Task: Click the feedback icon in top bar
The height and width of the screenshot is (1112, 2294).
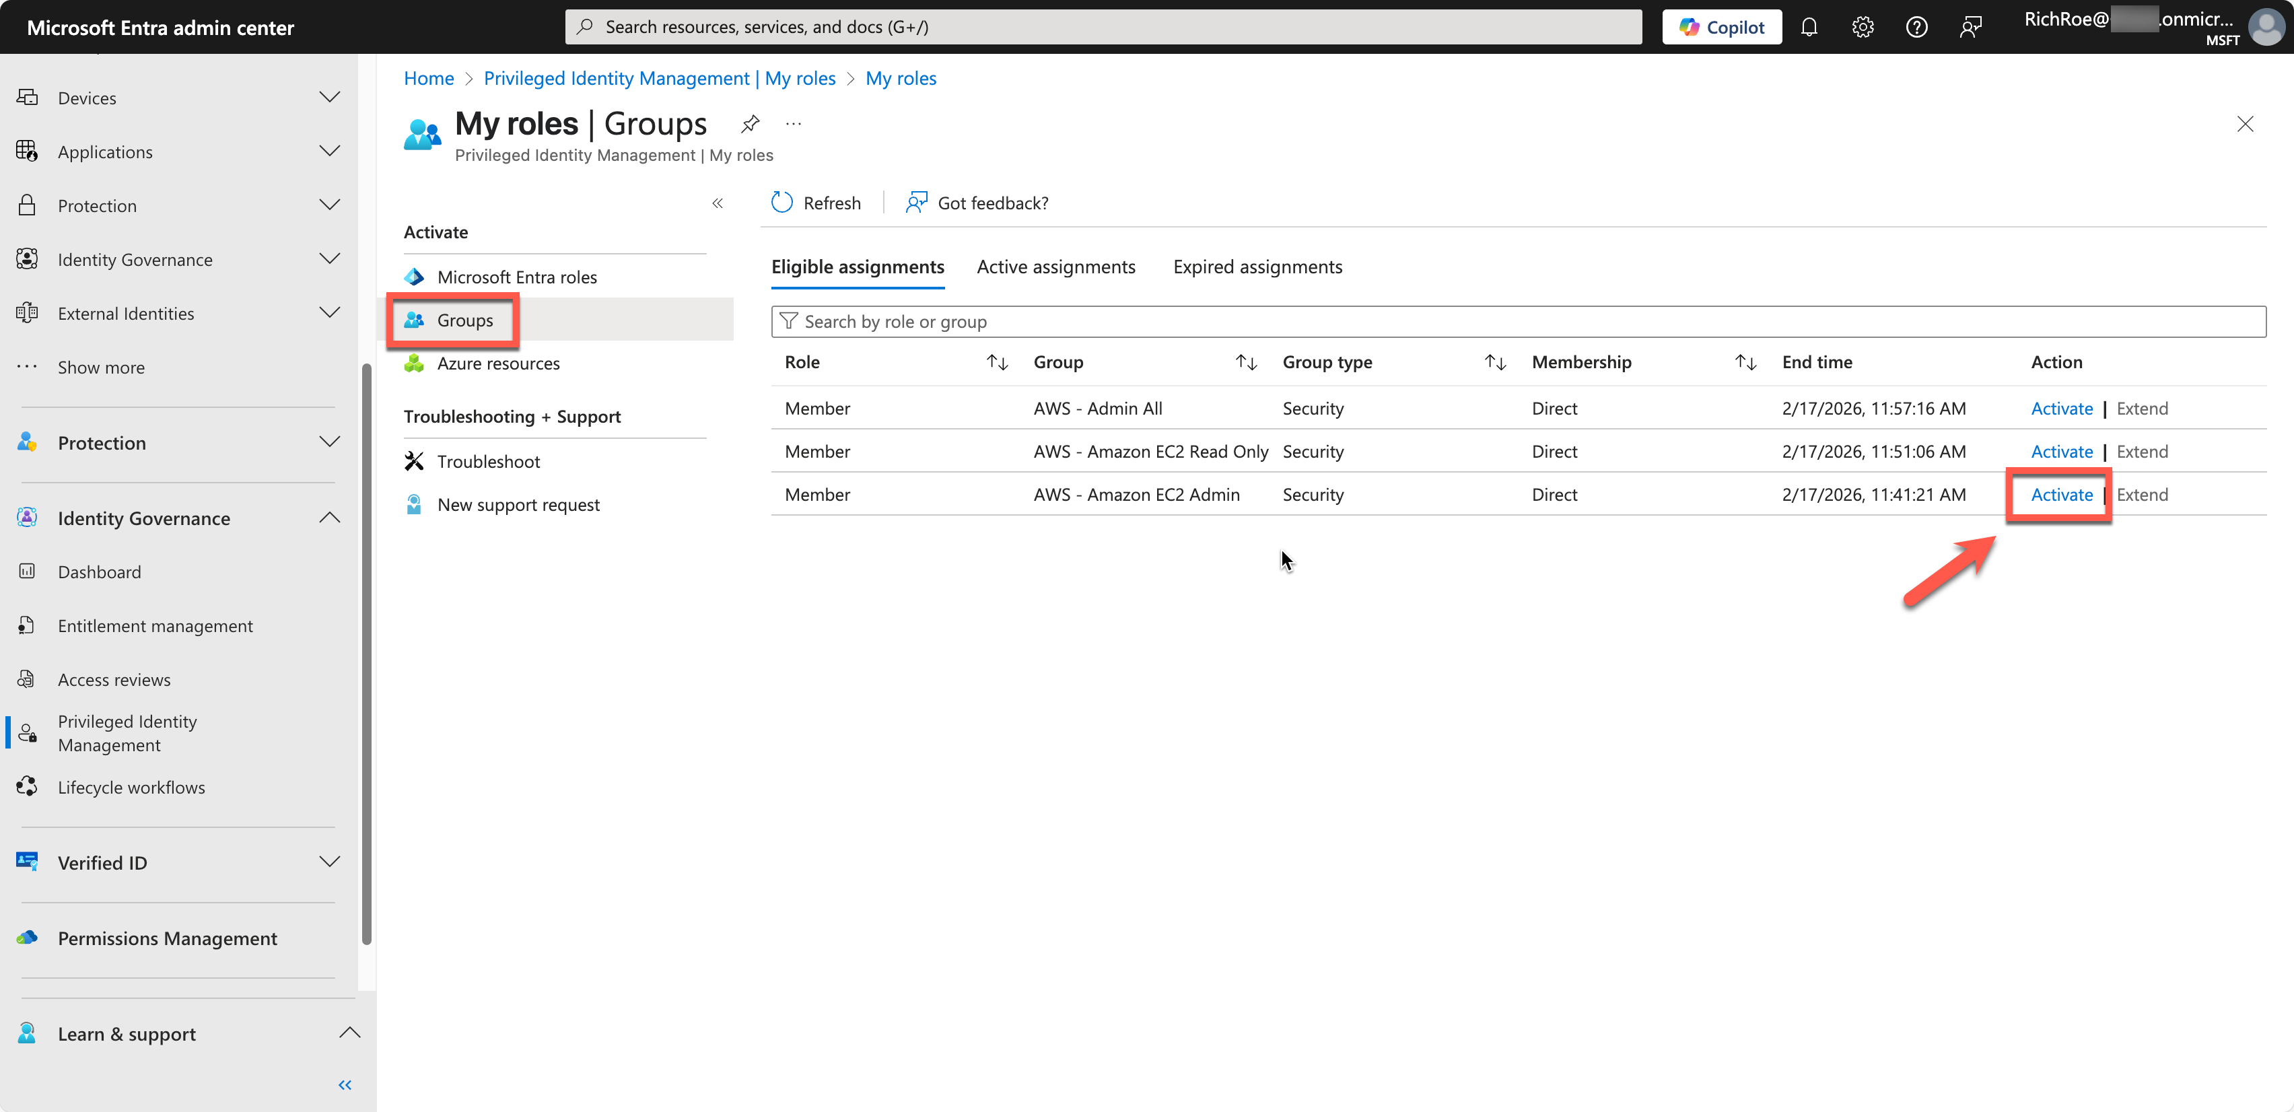Action: (1971, 27)
